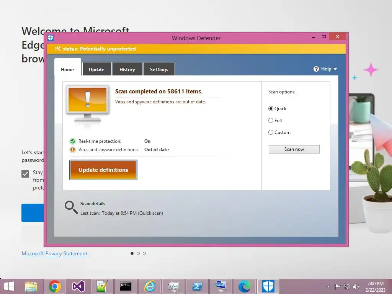Open Action Center flag tray icon
The image size is (392, 294).
[337, 286]
